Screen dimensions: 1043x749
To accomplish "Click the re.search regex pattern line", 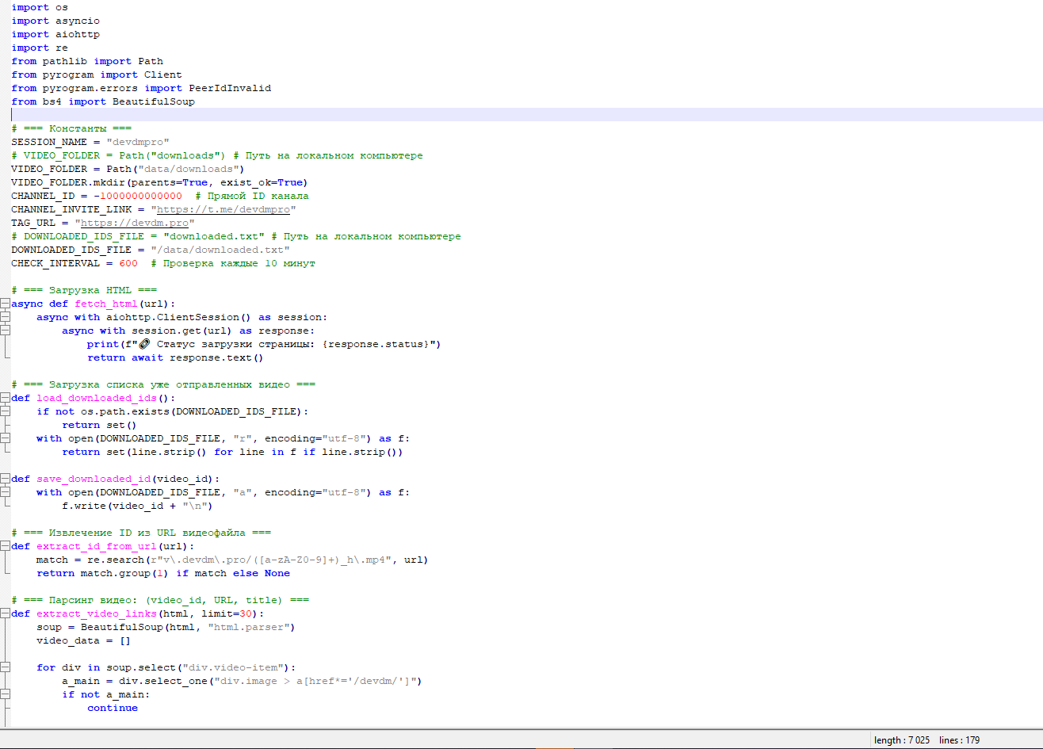I will pos(232,560).
